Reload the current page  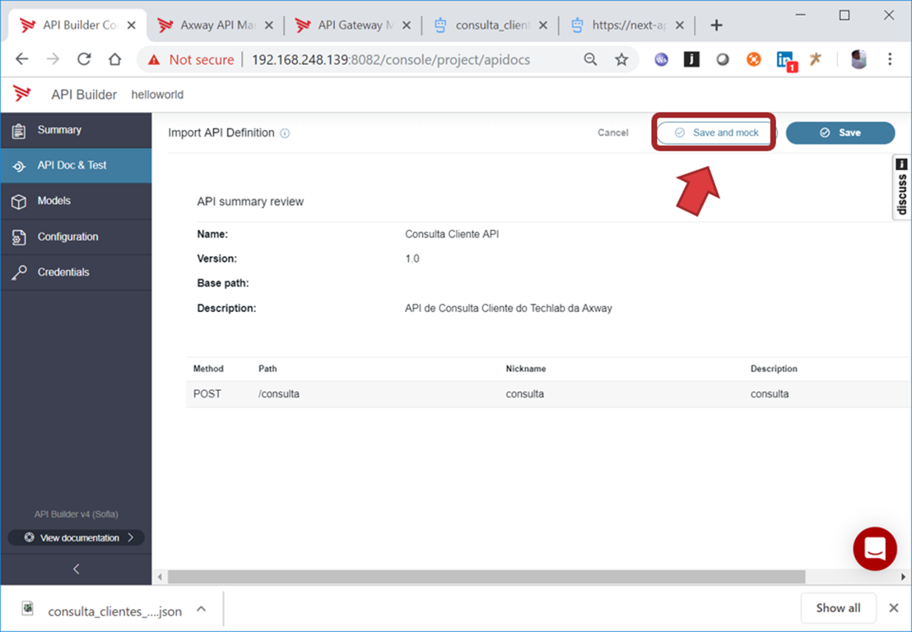84,59
